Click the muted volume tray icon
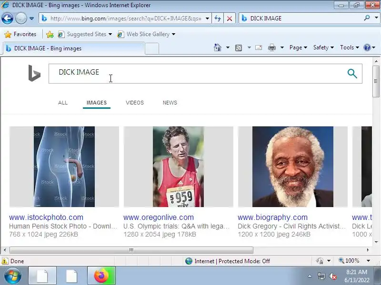 pos(333,276)
